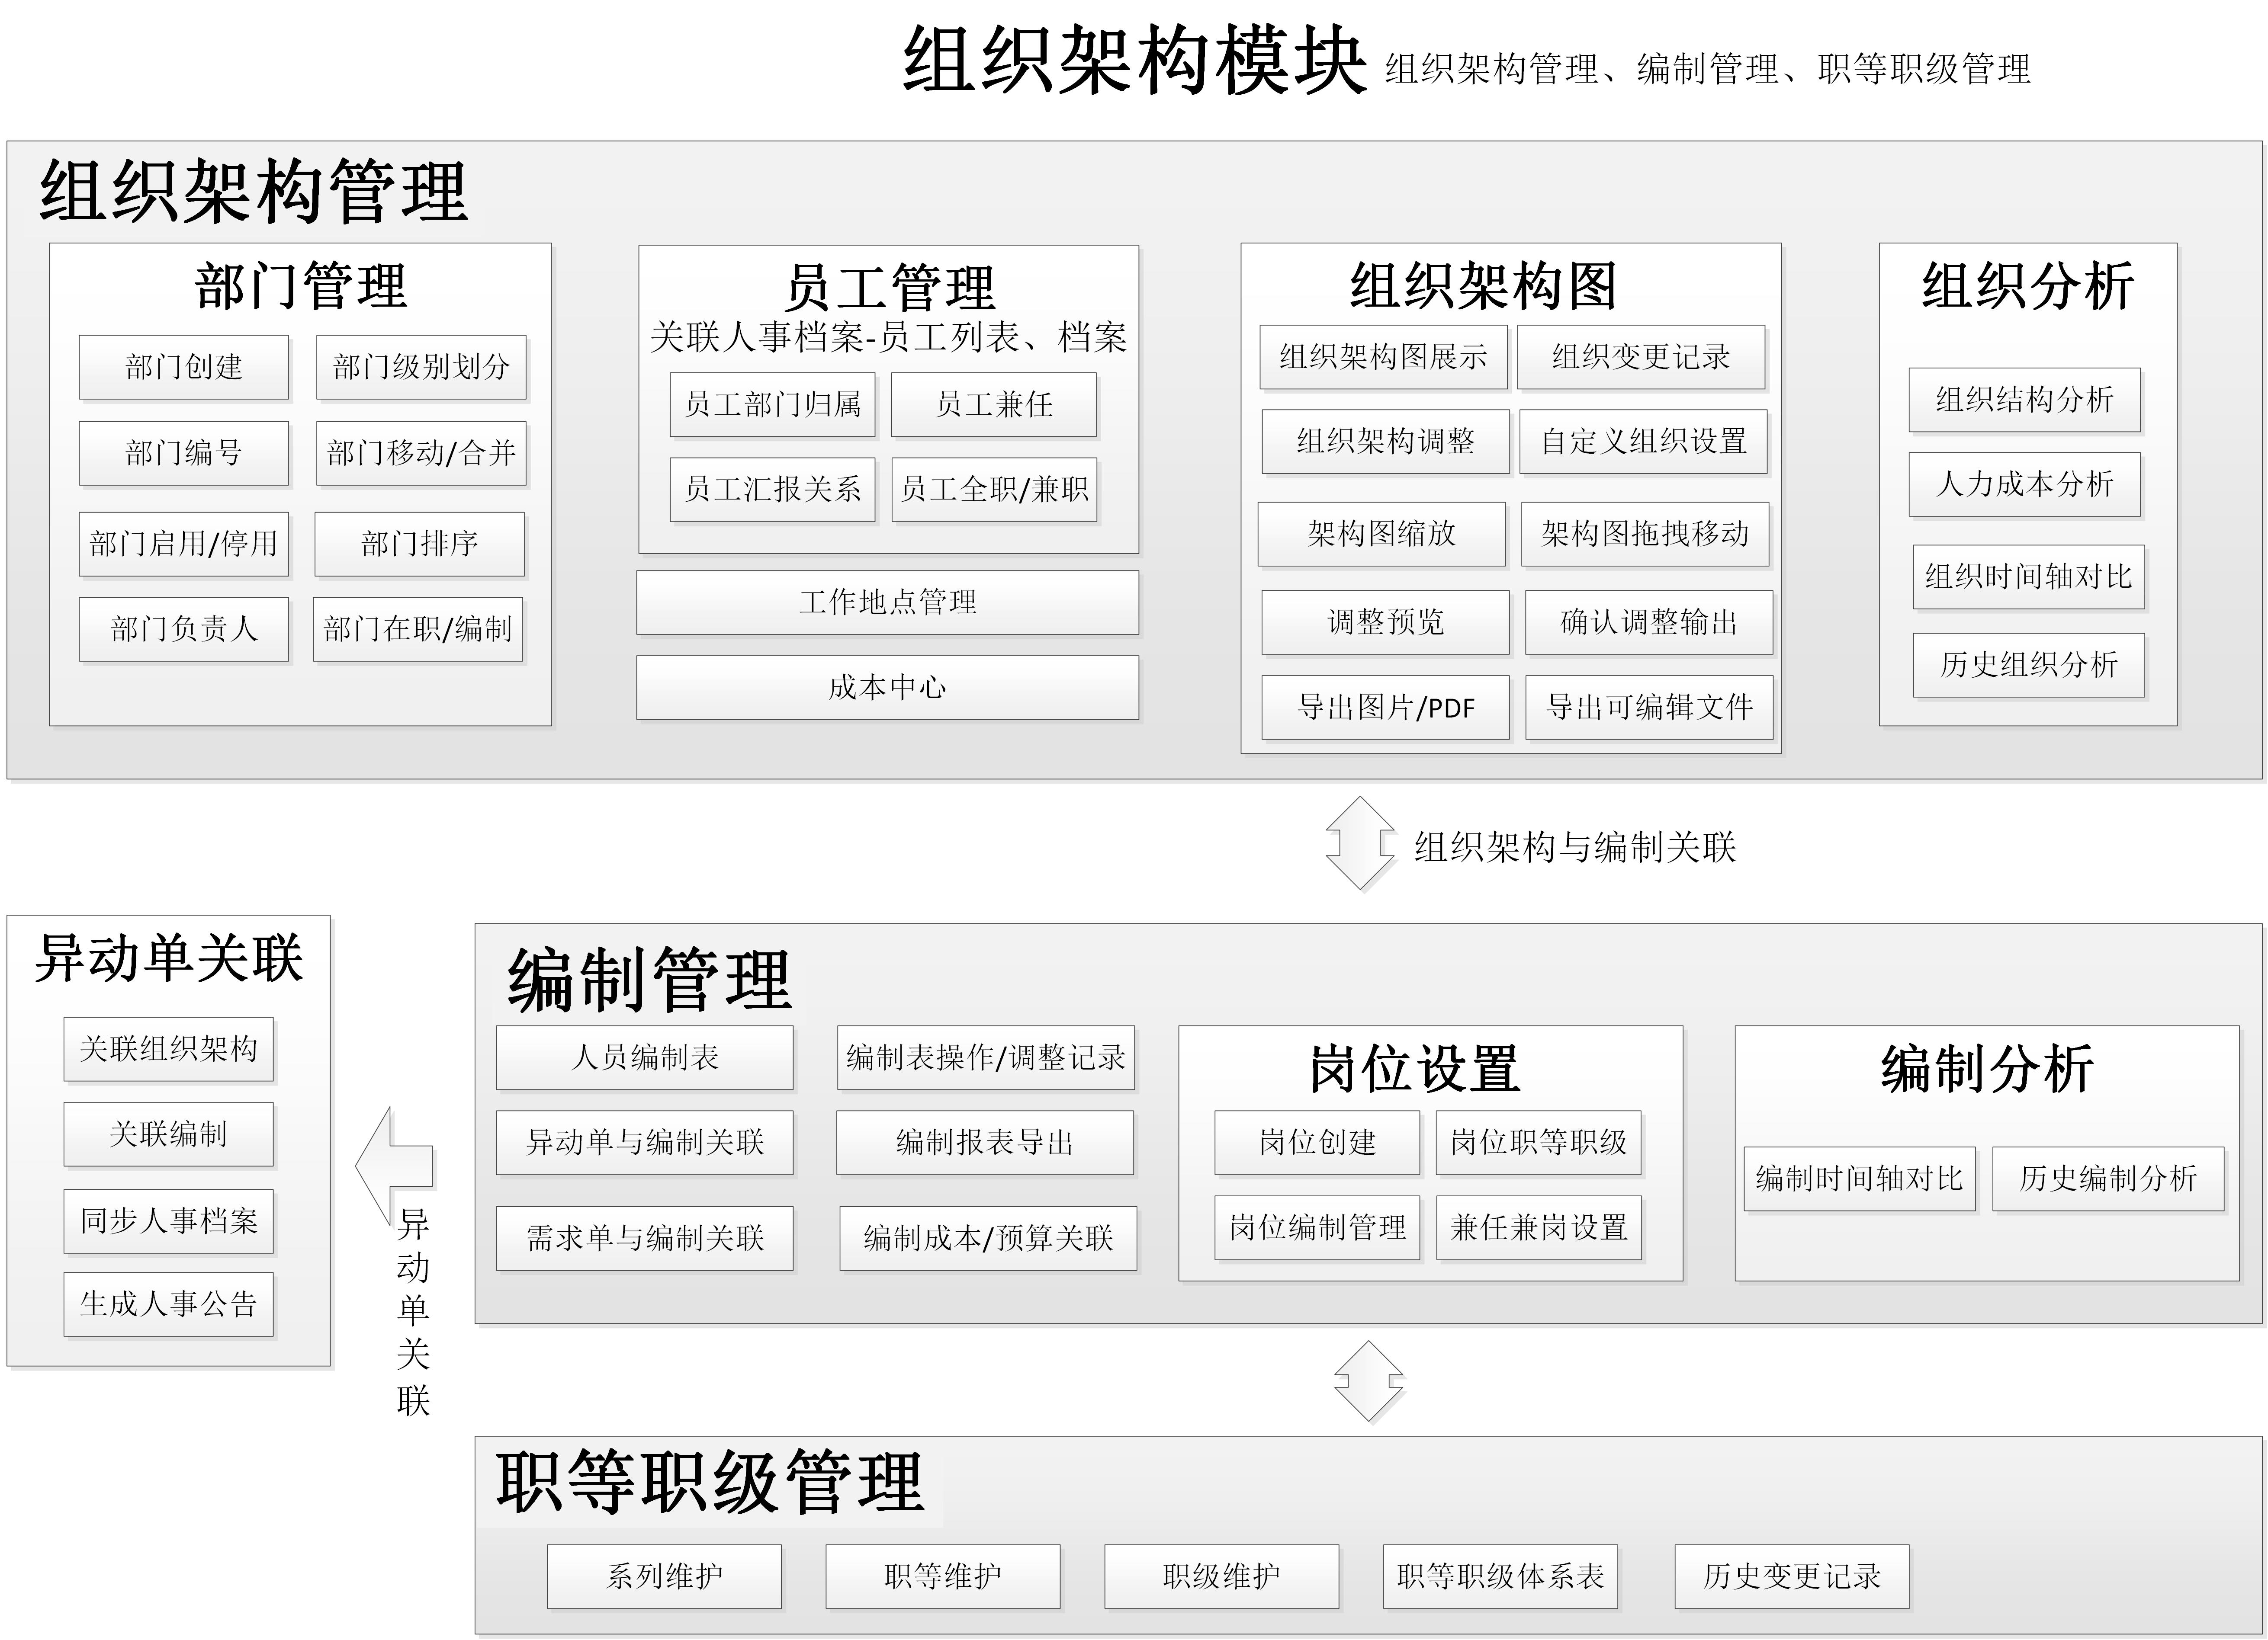Click the 组织架构模块 main title

click(x=1135, y=60)
